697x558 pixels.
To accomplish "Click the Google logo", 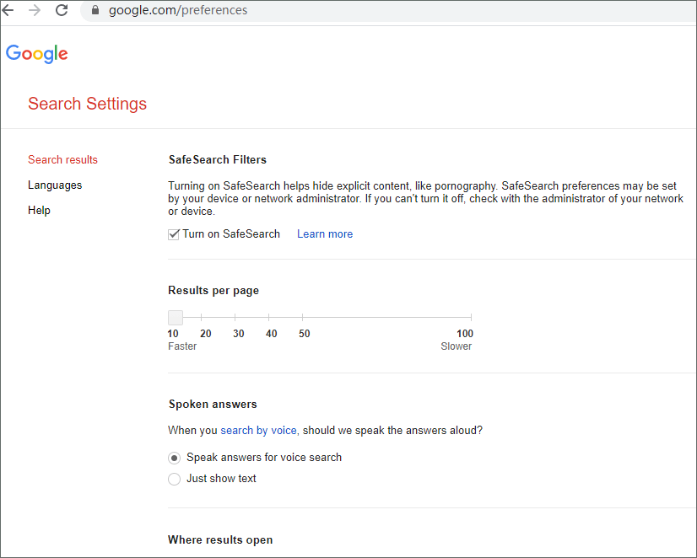I will coord(37,54).
